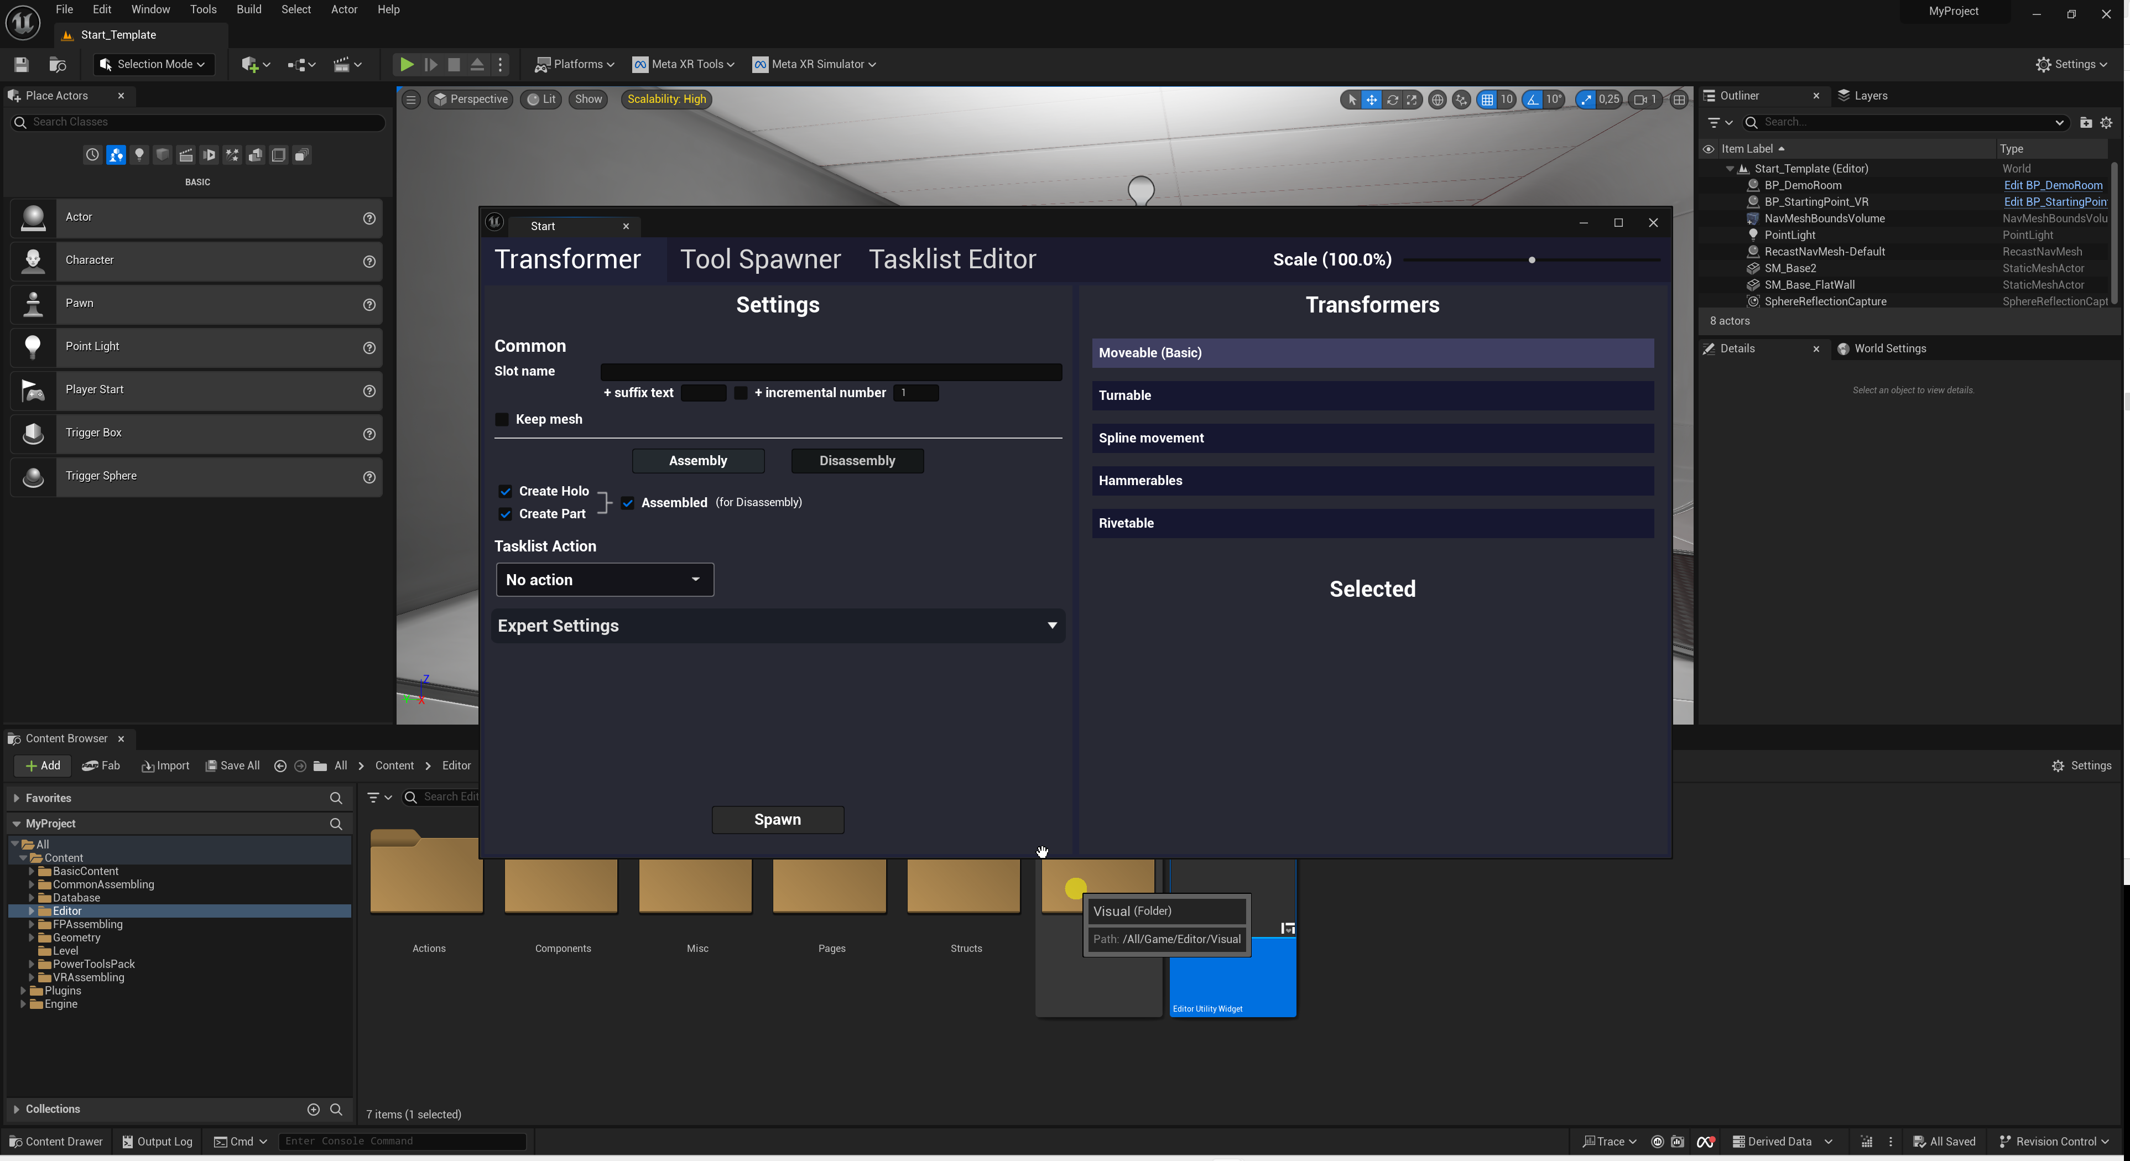Uncheck the Create Holo checkbox
This screenshot has width=2130, height=1161.
(505, 491)
